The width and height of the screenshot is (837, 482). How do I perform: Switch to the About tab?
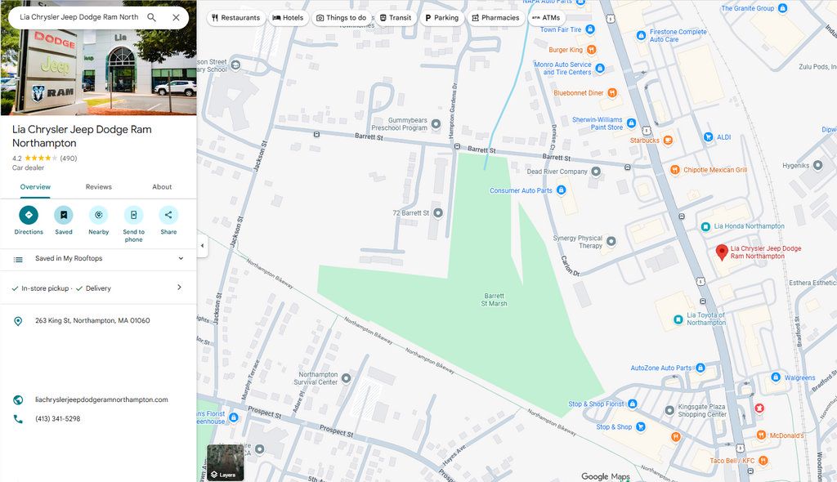pos(162,187)
